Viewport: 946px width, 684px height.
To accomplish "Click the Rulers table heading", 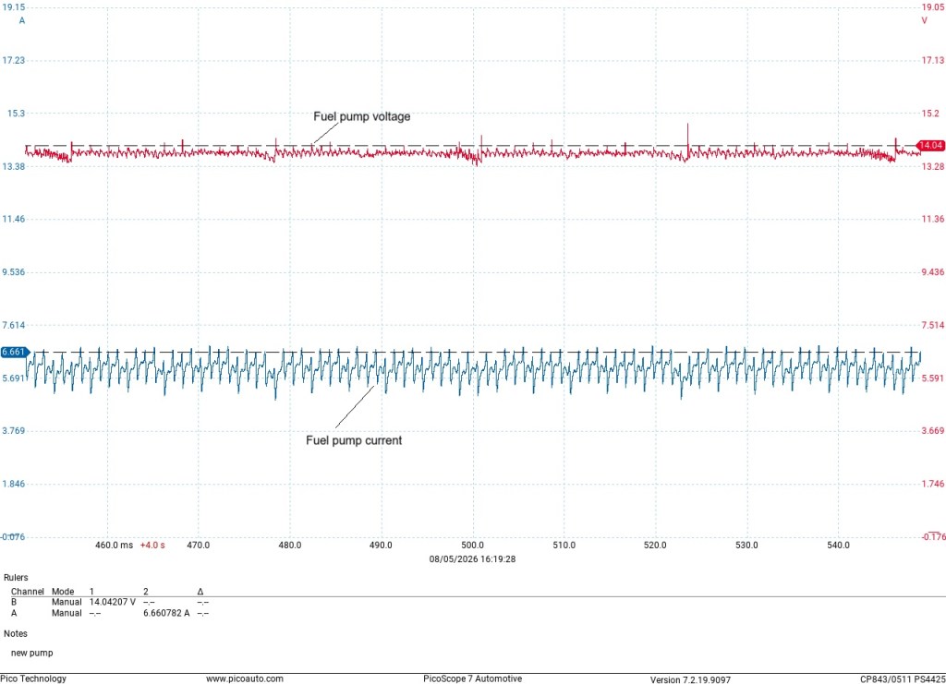I will (16, 577).
